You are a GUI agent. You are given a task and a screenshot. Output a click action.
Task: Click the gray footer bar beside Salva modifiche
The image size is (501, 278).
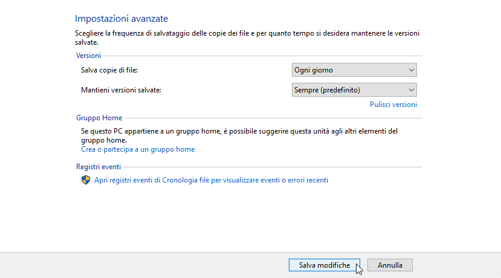tap(151, 265)
